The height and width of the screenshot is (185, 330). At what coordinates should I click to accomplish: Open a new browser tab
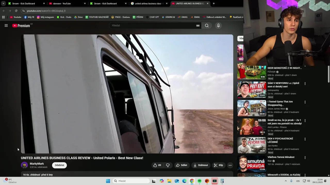tap(214, 4)
